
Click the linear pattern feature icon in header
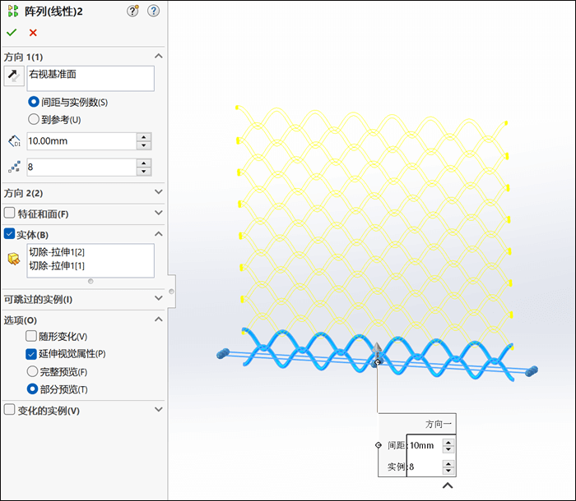(13, 11)
